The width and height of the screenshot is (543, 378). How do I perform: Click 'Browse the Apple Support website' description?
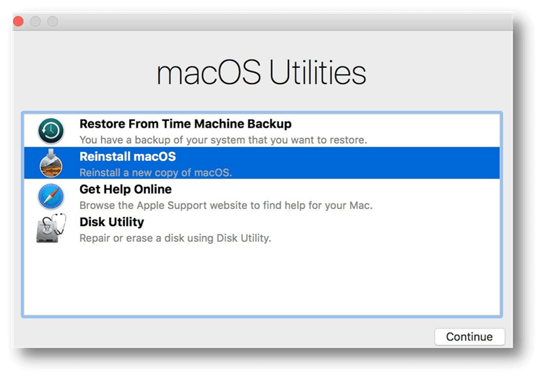(x=226, y=205)
